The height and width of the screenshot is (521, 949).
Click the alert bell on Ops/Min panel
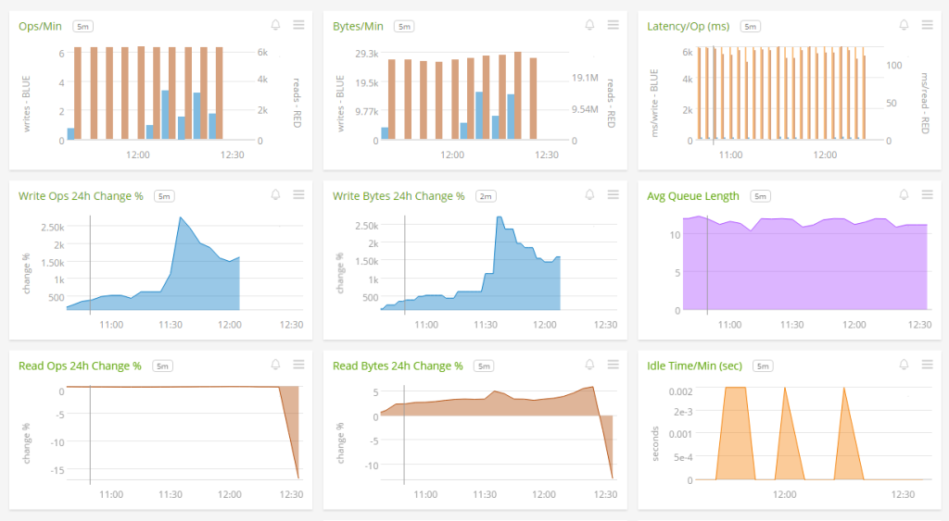point(275,25)
